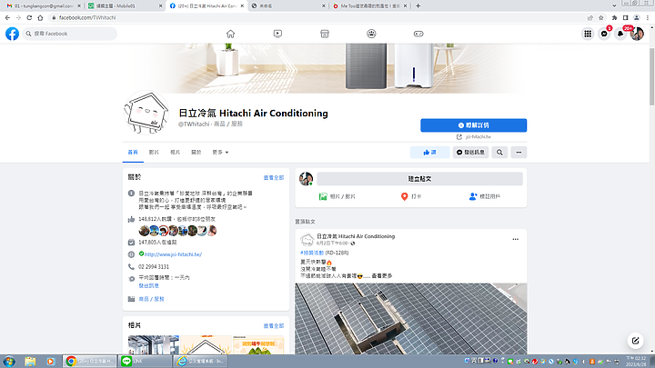Send a message to the page
Image resolution: width=655 pixels, height=368 pixels.
point(470,153)
